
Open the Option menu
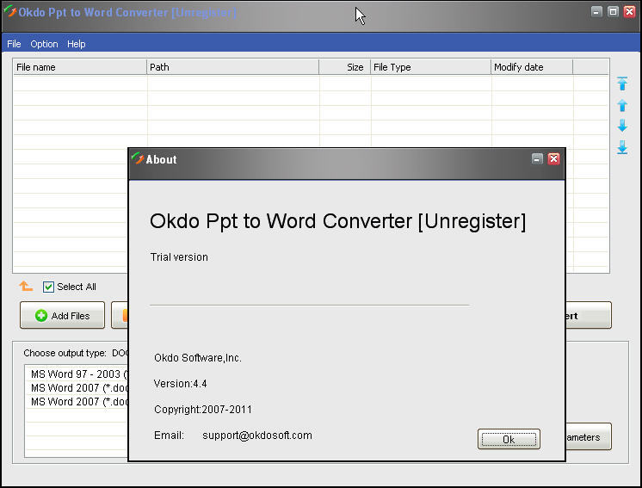(44, 44)
